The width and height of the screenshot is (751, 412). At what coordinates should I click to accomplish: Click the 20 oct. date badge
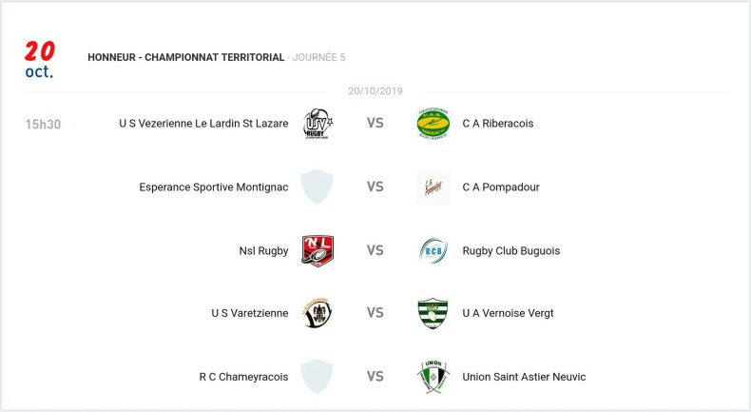point(40,59)
